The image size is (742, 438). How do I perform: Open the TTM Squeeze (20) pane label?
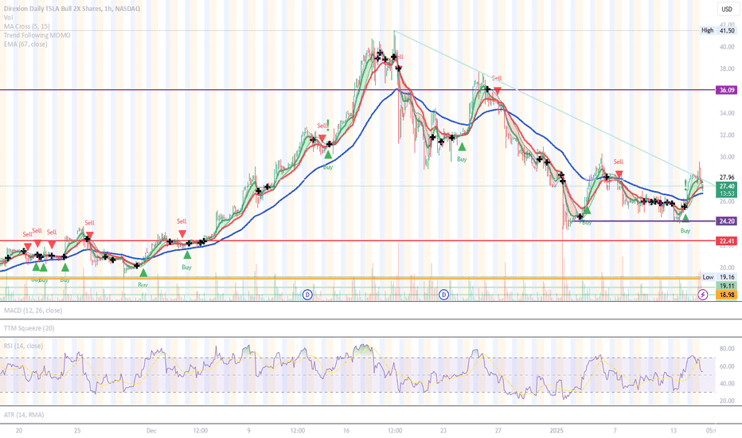(x=29, y=328)
